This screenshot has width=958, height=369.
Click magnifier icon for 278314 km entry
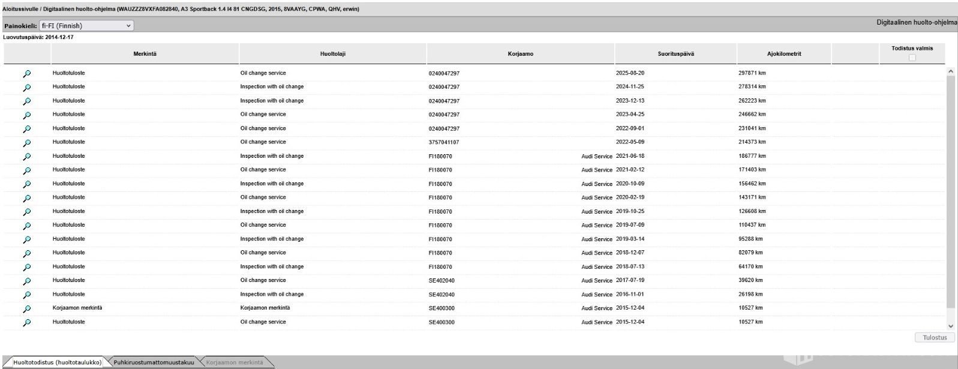(27, 88)
